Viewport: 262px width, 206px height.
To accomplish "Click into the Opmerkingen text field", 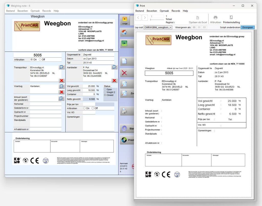I will point(98,123).
